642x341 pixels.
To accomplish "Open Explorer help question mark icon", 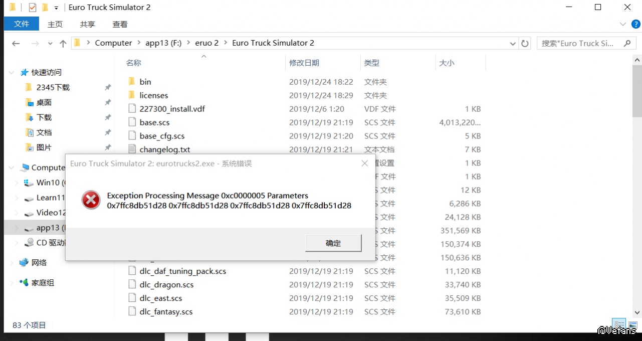I will click(x=635, y=24).
